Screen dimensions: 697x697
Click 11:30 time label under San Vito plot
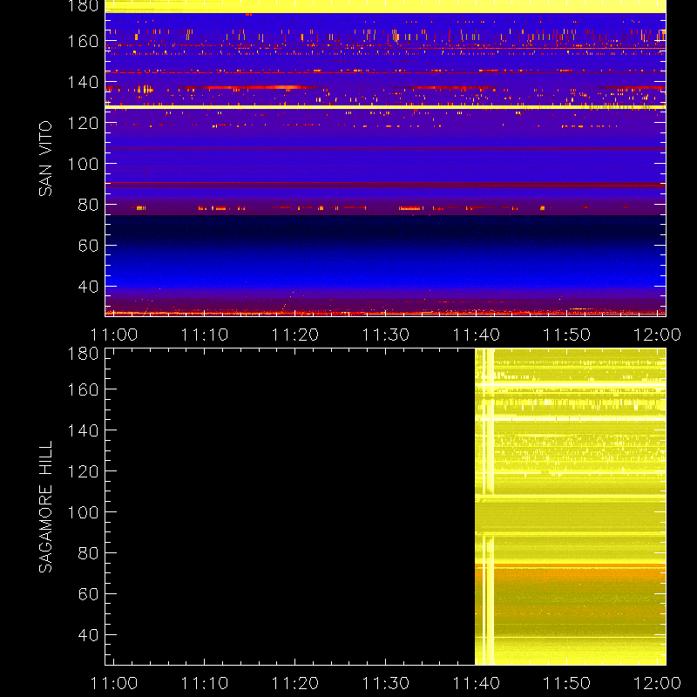tap(385, 335)
